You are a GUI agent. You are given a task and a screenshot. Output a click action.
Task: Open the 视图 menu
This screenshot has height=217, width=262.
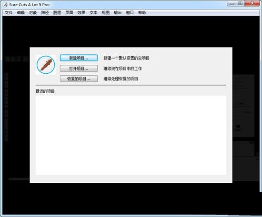click(x=106, y=13)
